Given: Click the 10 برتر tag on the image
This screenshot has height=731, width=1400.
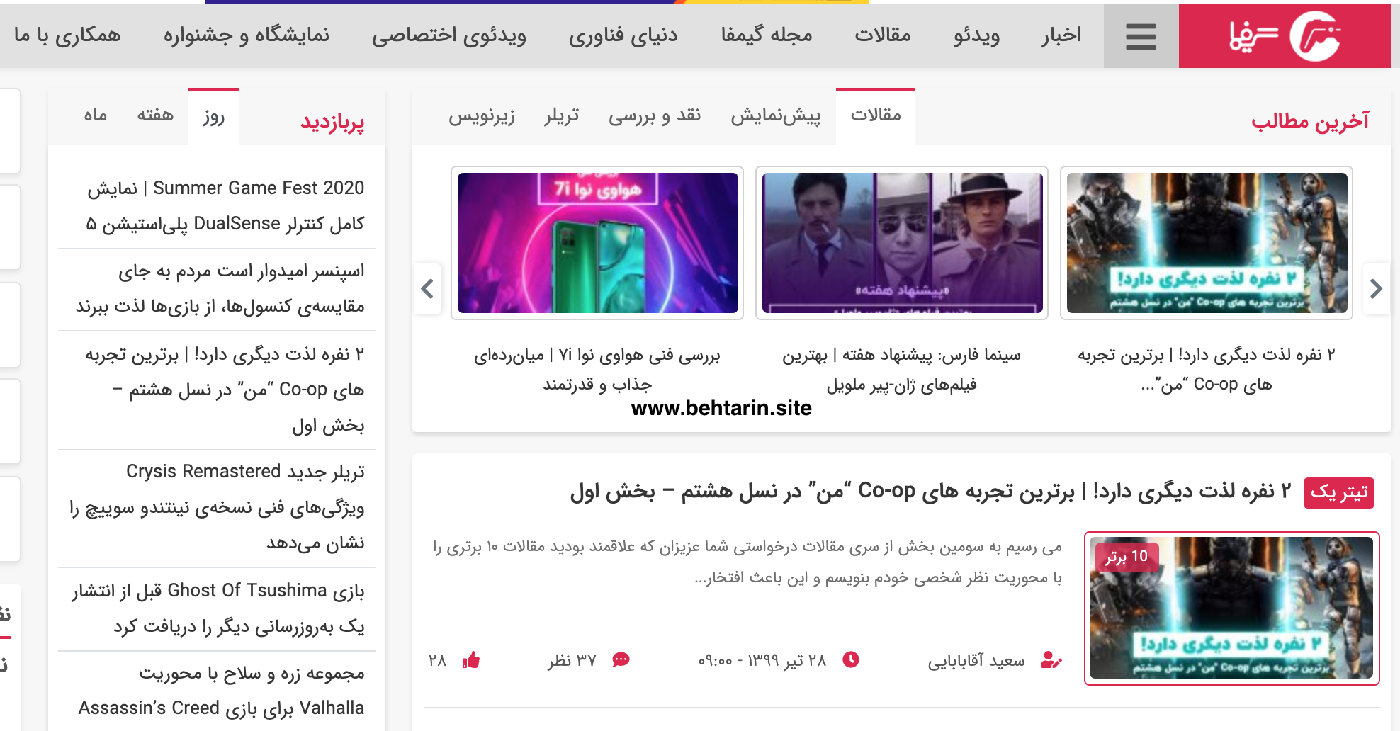Looking at the screenshot, I should pos(1127,557).
